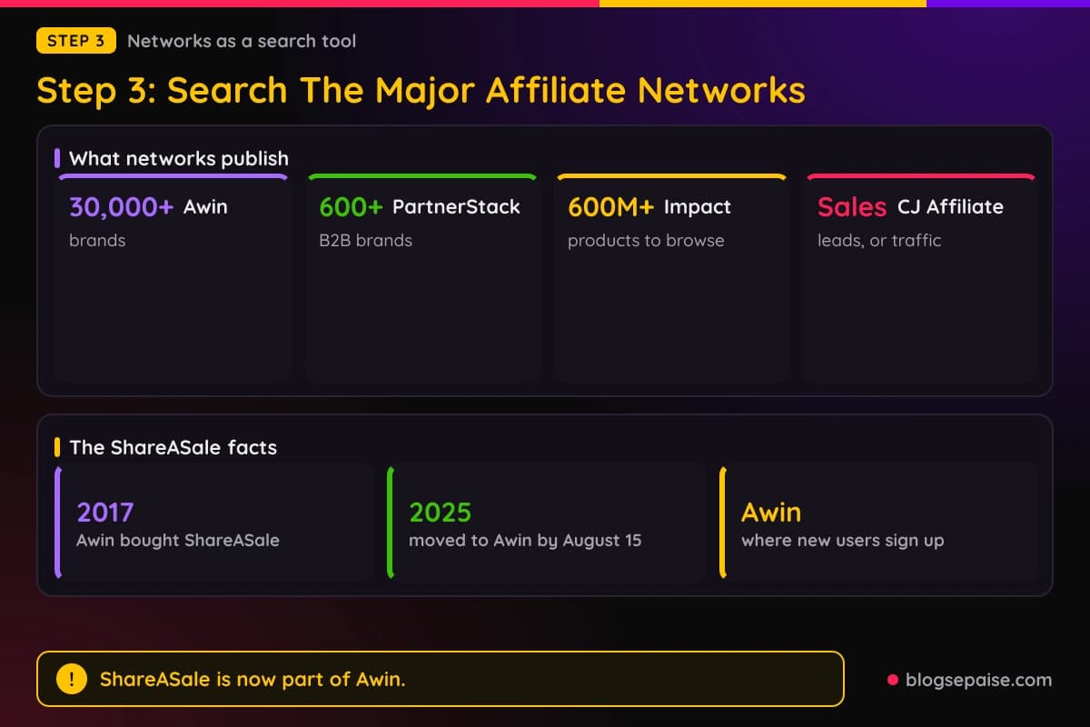Click the '600M+' Impact figure
Screen dimensions: 1090x727
click(610, 207)
